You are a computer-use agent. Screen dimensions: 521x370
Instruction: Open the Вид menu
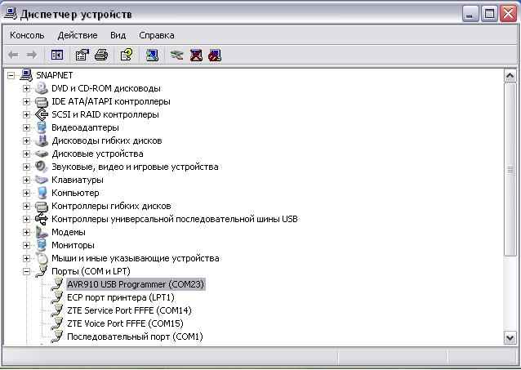118,35
